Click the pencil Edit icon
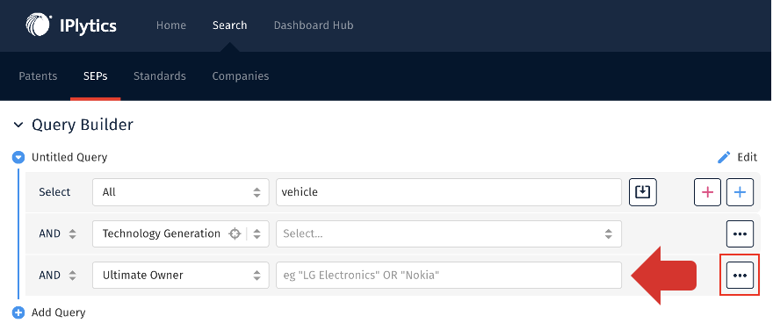This screenshot has width=773, height=330. pos(724,158)
